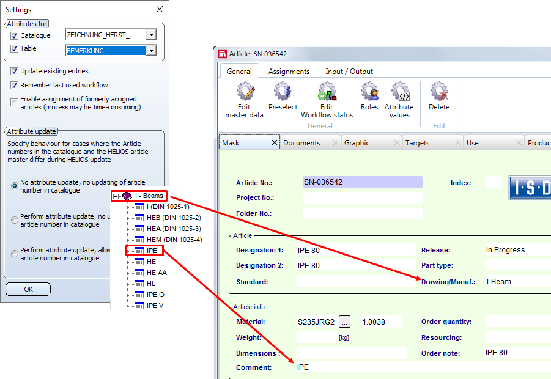Enable assignment of formerly assigned articles
This screenshot has height=379, width=551.
point(14,102)
